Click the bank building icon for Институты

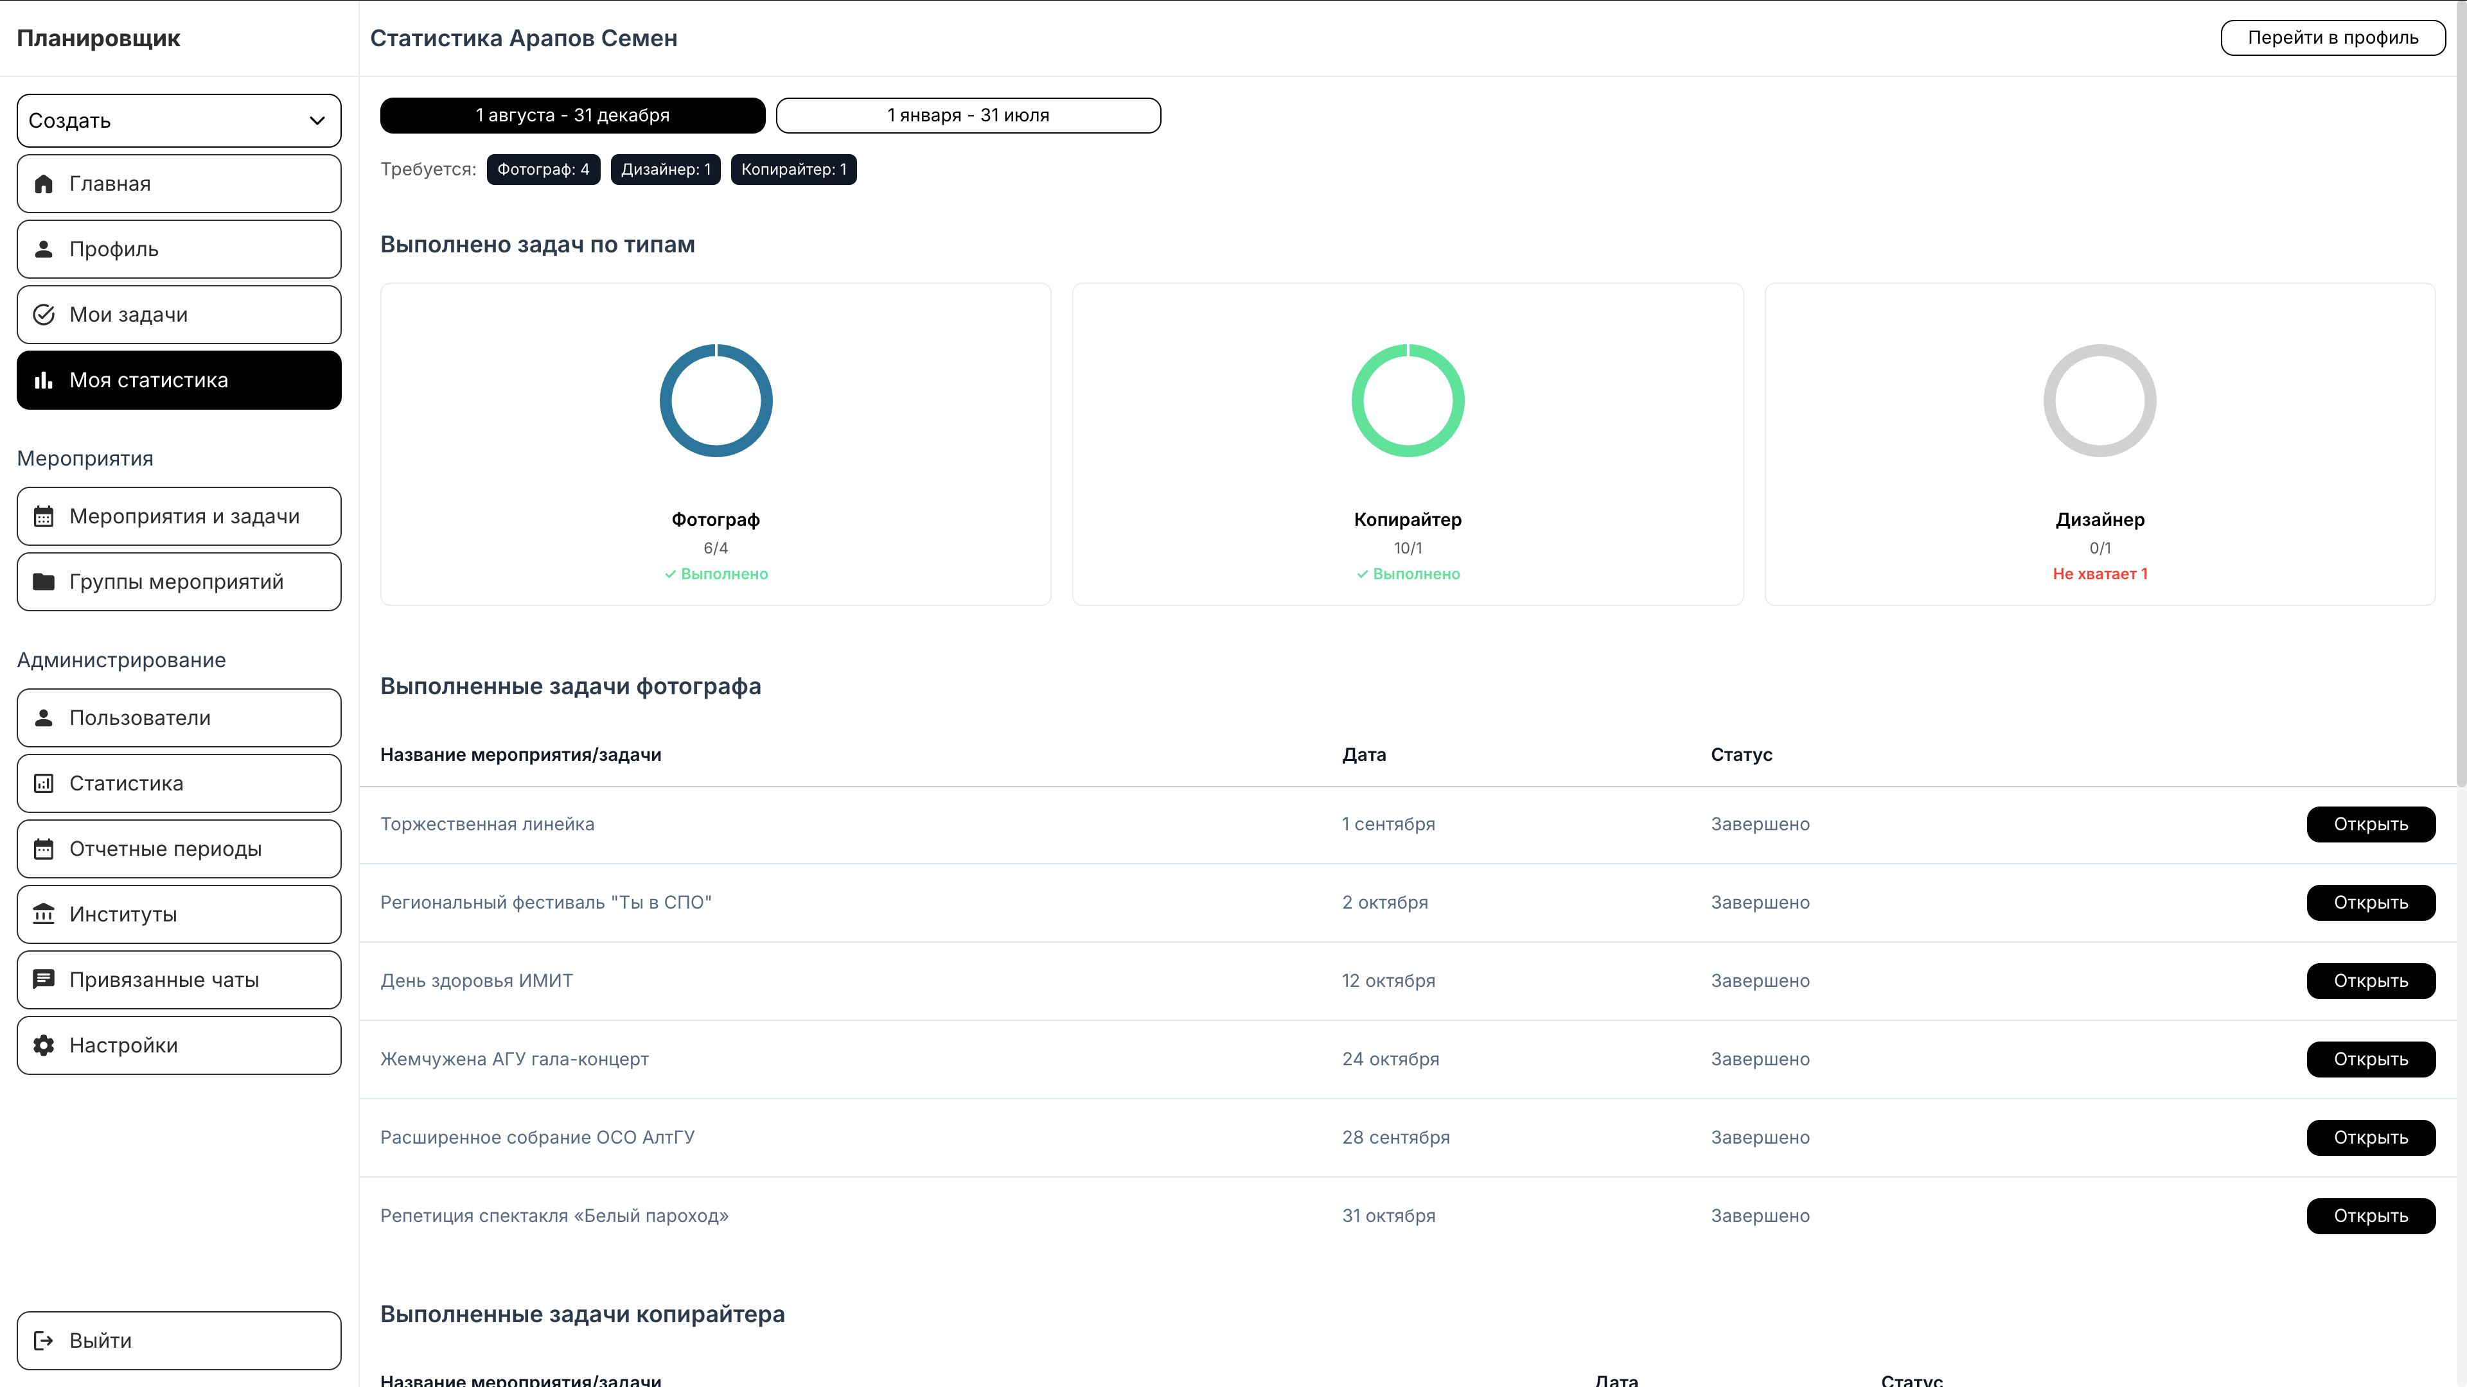(x=44, y=914)
